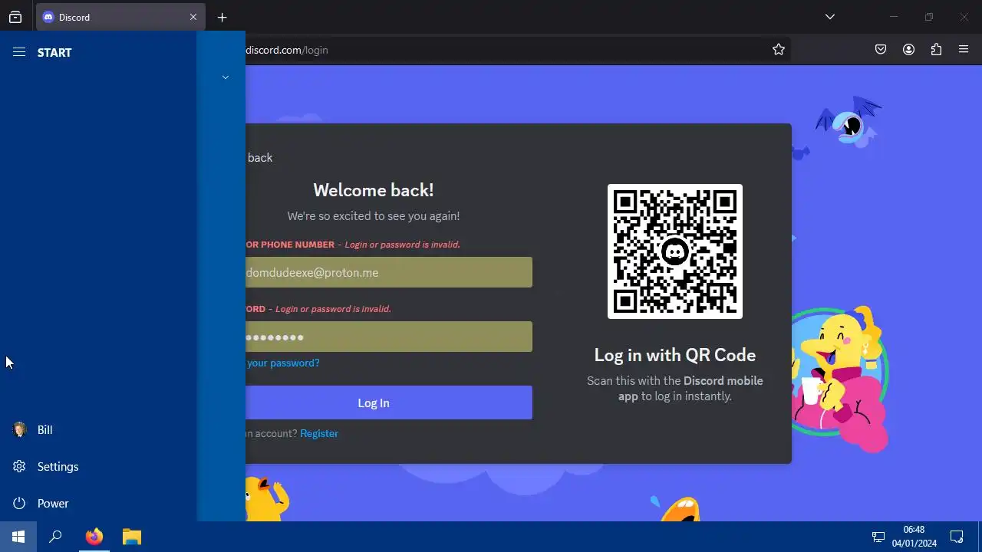Bookmark this page with the star icon
The width and height of the screenshot is (982, 552).
[779, 50]
